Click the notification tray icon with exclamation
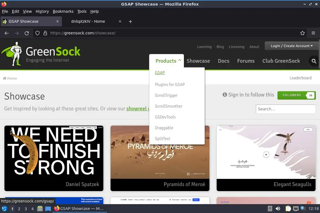The width and height of the screenshot is (320, 213). pyautogui.click(x=303, y=208)
